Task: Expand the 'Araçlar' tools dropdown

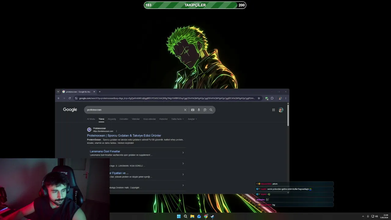Action: click(192, 119)
